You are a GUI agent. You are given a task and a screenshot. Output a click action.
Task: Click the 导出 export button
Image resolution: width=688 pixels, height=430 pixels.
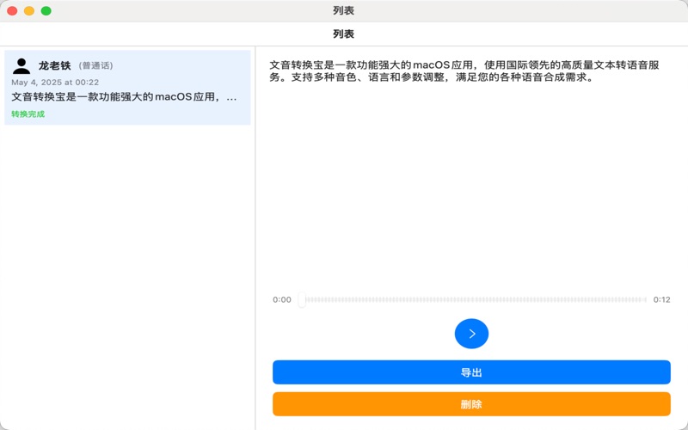click(471, 372)
